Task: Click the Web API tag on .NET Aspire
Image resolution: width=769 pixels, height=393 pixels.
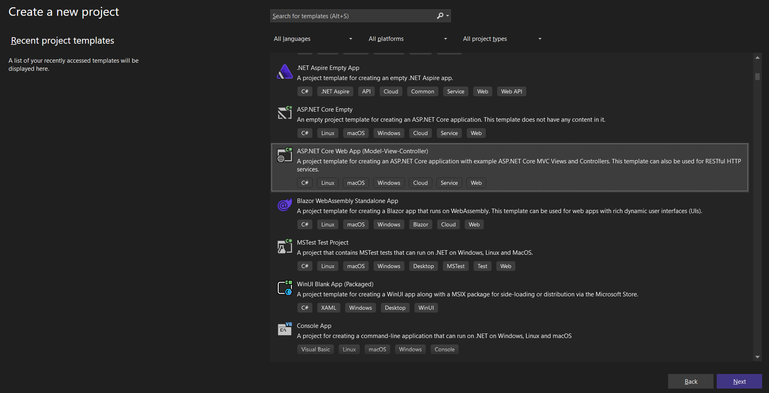Action: pyautogui.click(x=511, y=91)
